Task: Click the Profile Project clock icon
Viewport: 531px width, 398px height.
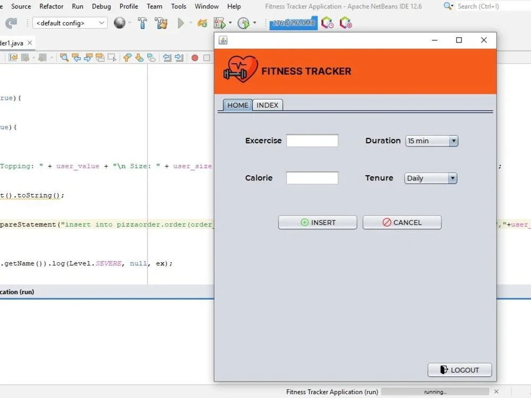Action: click(x=243, y=23)
